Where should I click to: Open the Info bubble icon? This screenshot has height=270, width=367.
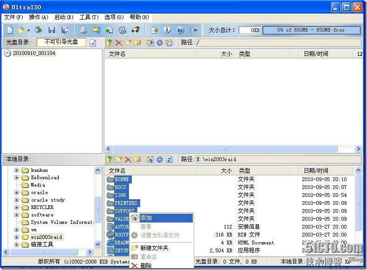click(x=167, y=30)
